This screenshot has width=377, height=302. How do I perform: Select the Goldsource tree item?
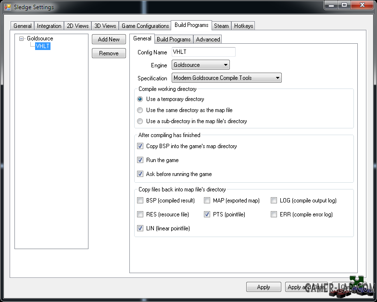(x=40, y=38)
